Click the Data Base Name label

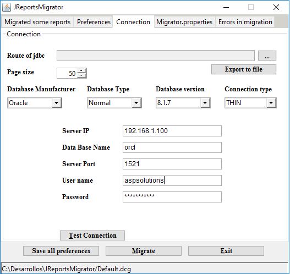pos(86,147)
